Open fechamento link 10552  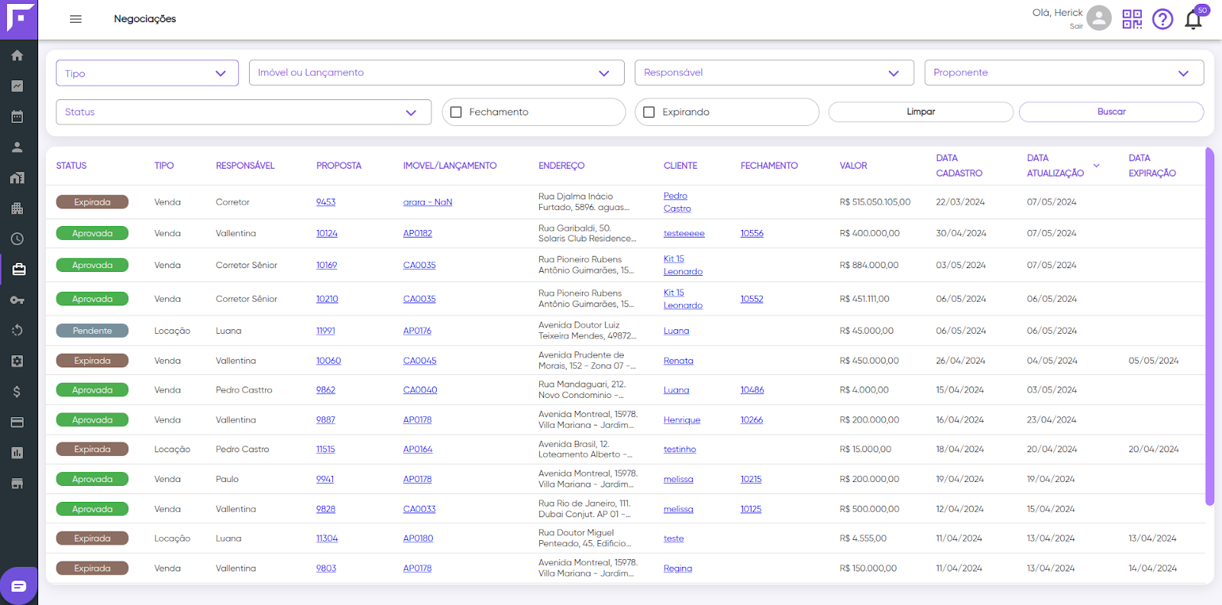click(752, 299)
